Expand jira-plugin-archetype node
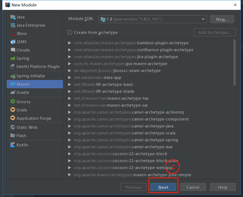The width and height of the screenshot is (243, 197). pos(70,57)
